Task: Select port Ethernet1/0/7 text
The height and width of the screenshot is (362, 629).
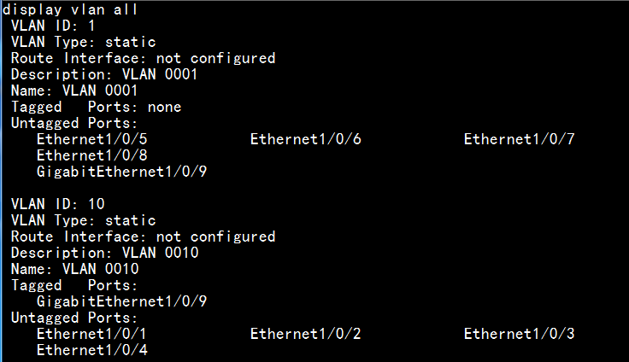Action: click(519, 139)
